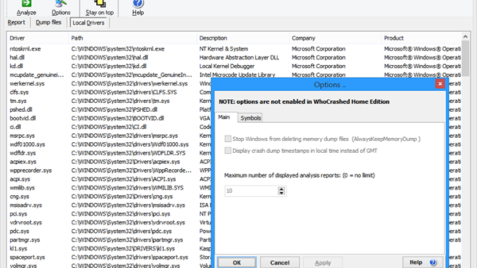
Task: Click the NT Kernel & System description cell
Action: click(224, 49)
